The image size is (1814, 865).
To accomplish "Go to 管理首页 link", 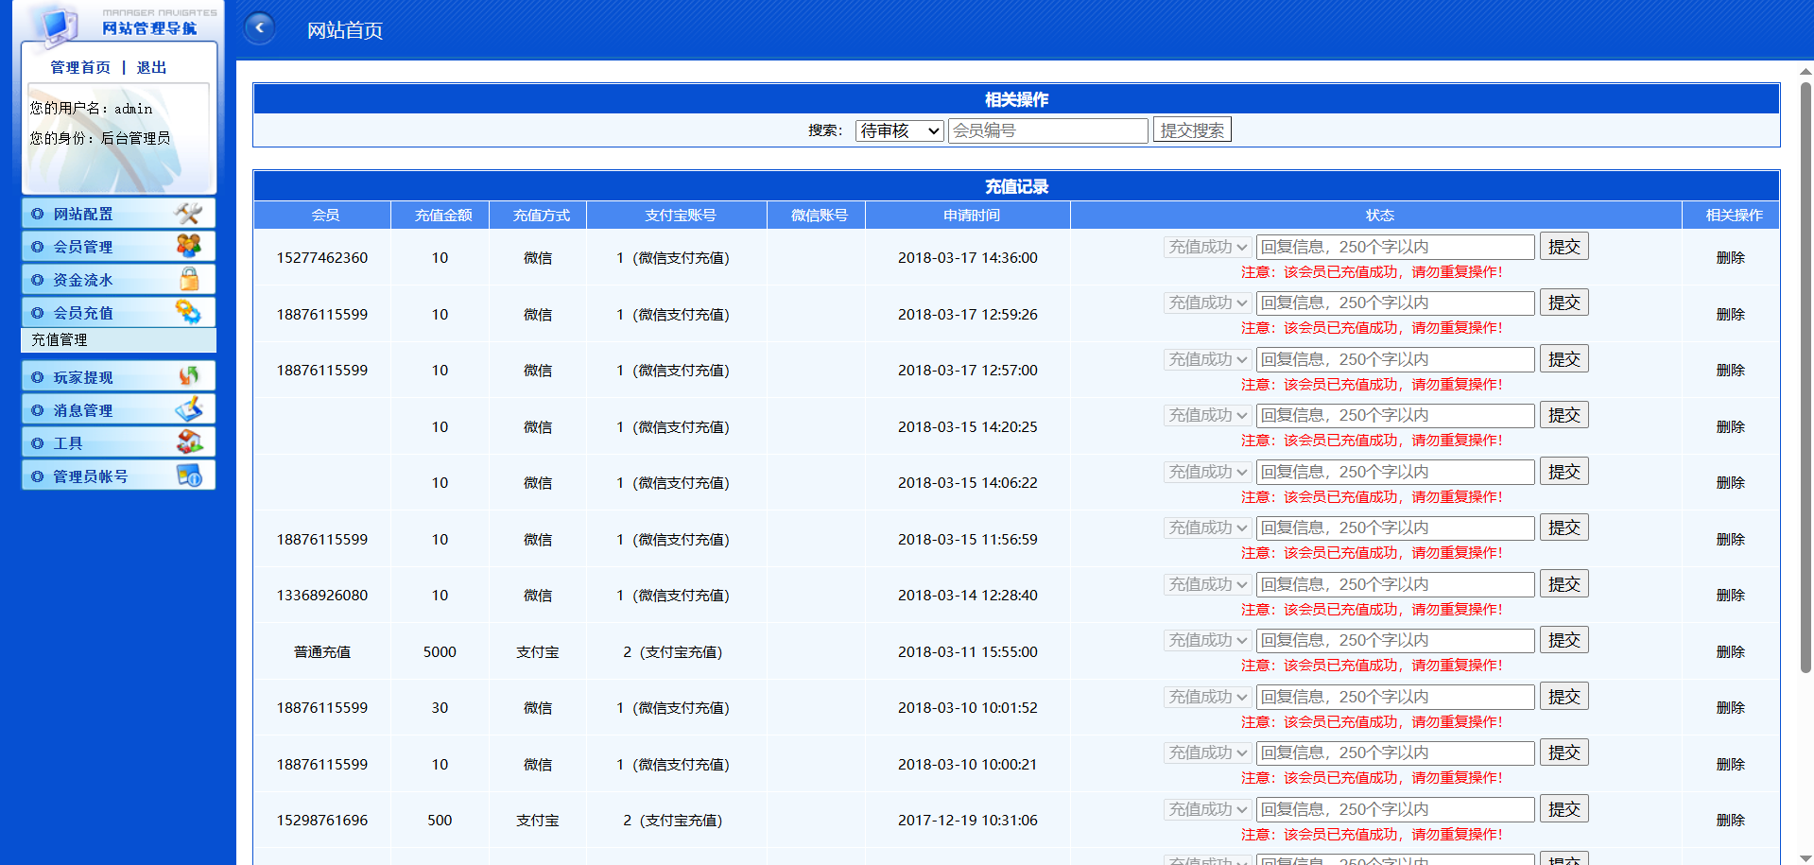I will (80, 67).
